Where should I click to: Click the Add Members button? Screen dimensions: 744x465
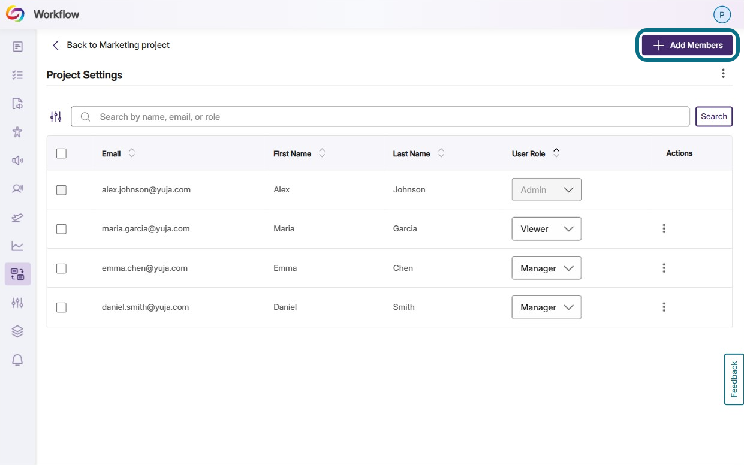(687, 45)
